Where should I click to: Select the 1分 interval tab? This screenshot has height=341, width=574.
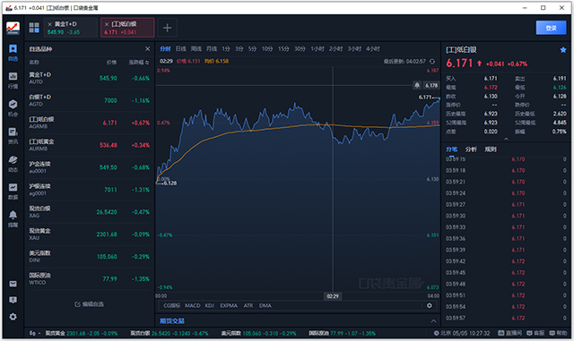tap(226, 48)
